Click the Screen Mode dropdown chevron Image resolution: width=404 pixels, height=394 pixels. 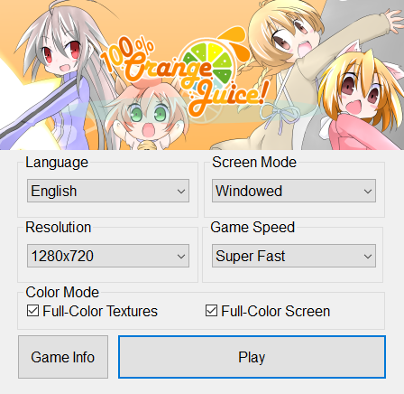click(368, 192)
